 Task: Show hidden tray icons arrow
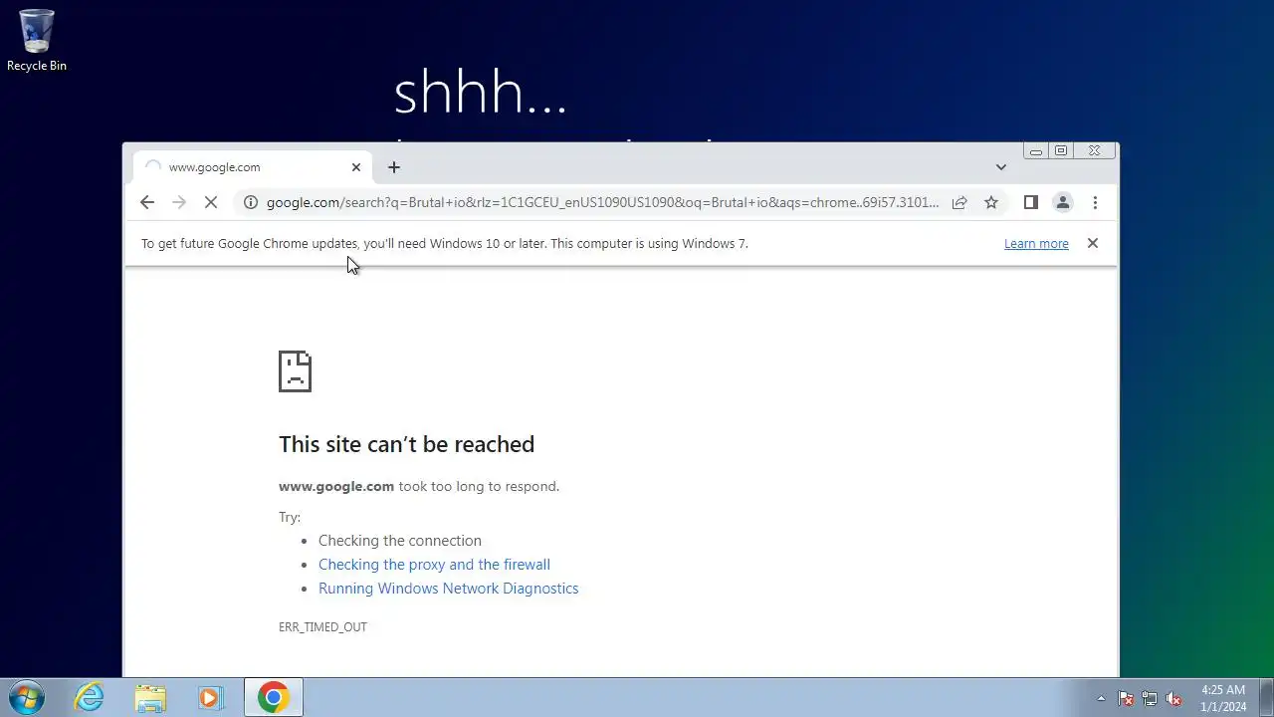1101,698
